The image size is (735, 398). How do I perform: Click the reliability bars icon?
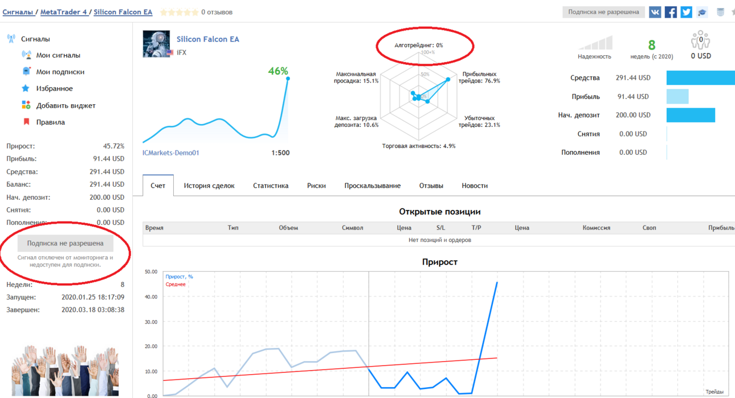(595, 43)
